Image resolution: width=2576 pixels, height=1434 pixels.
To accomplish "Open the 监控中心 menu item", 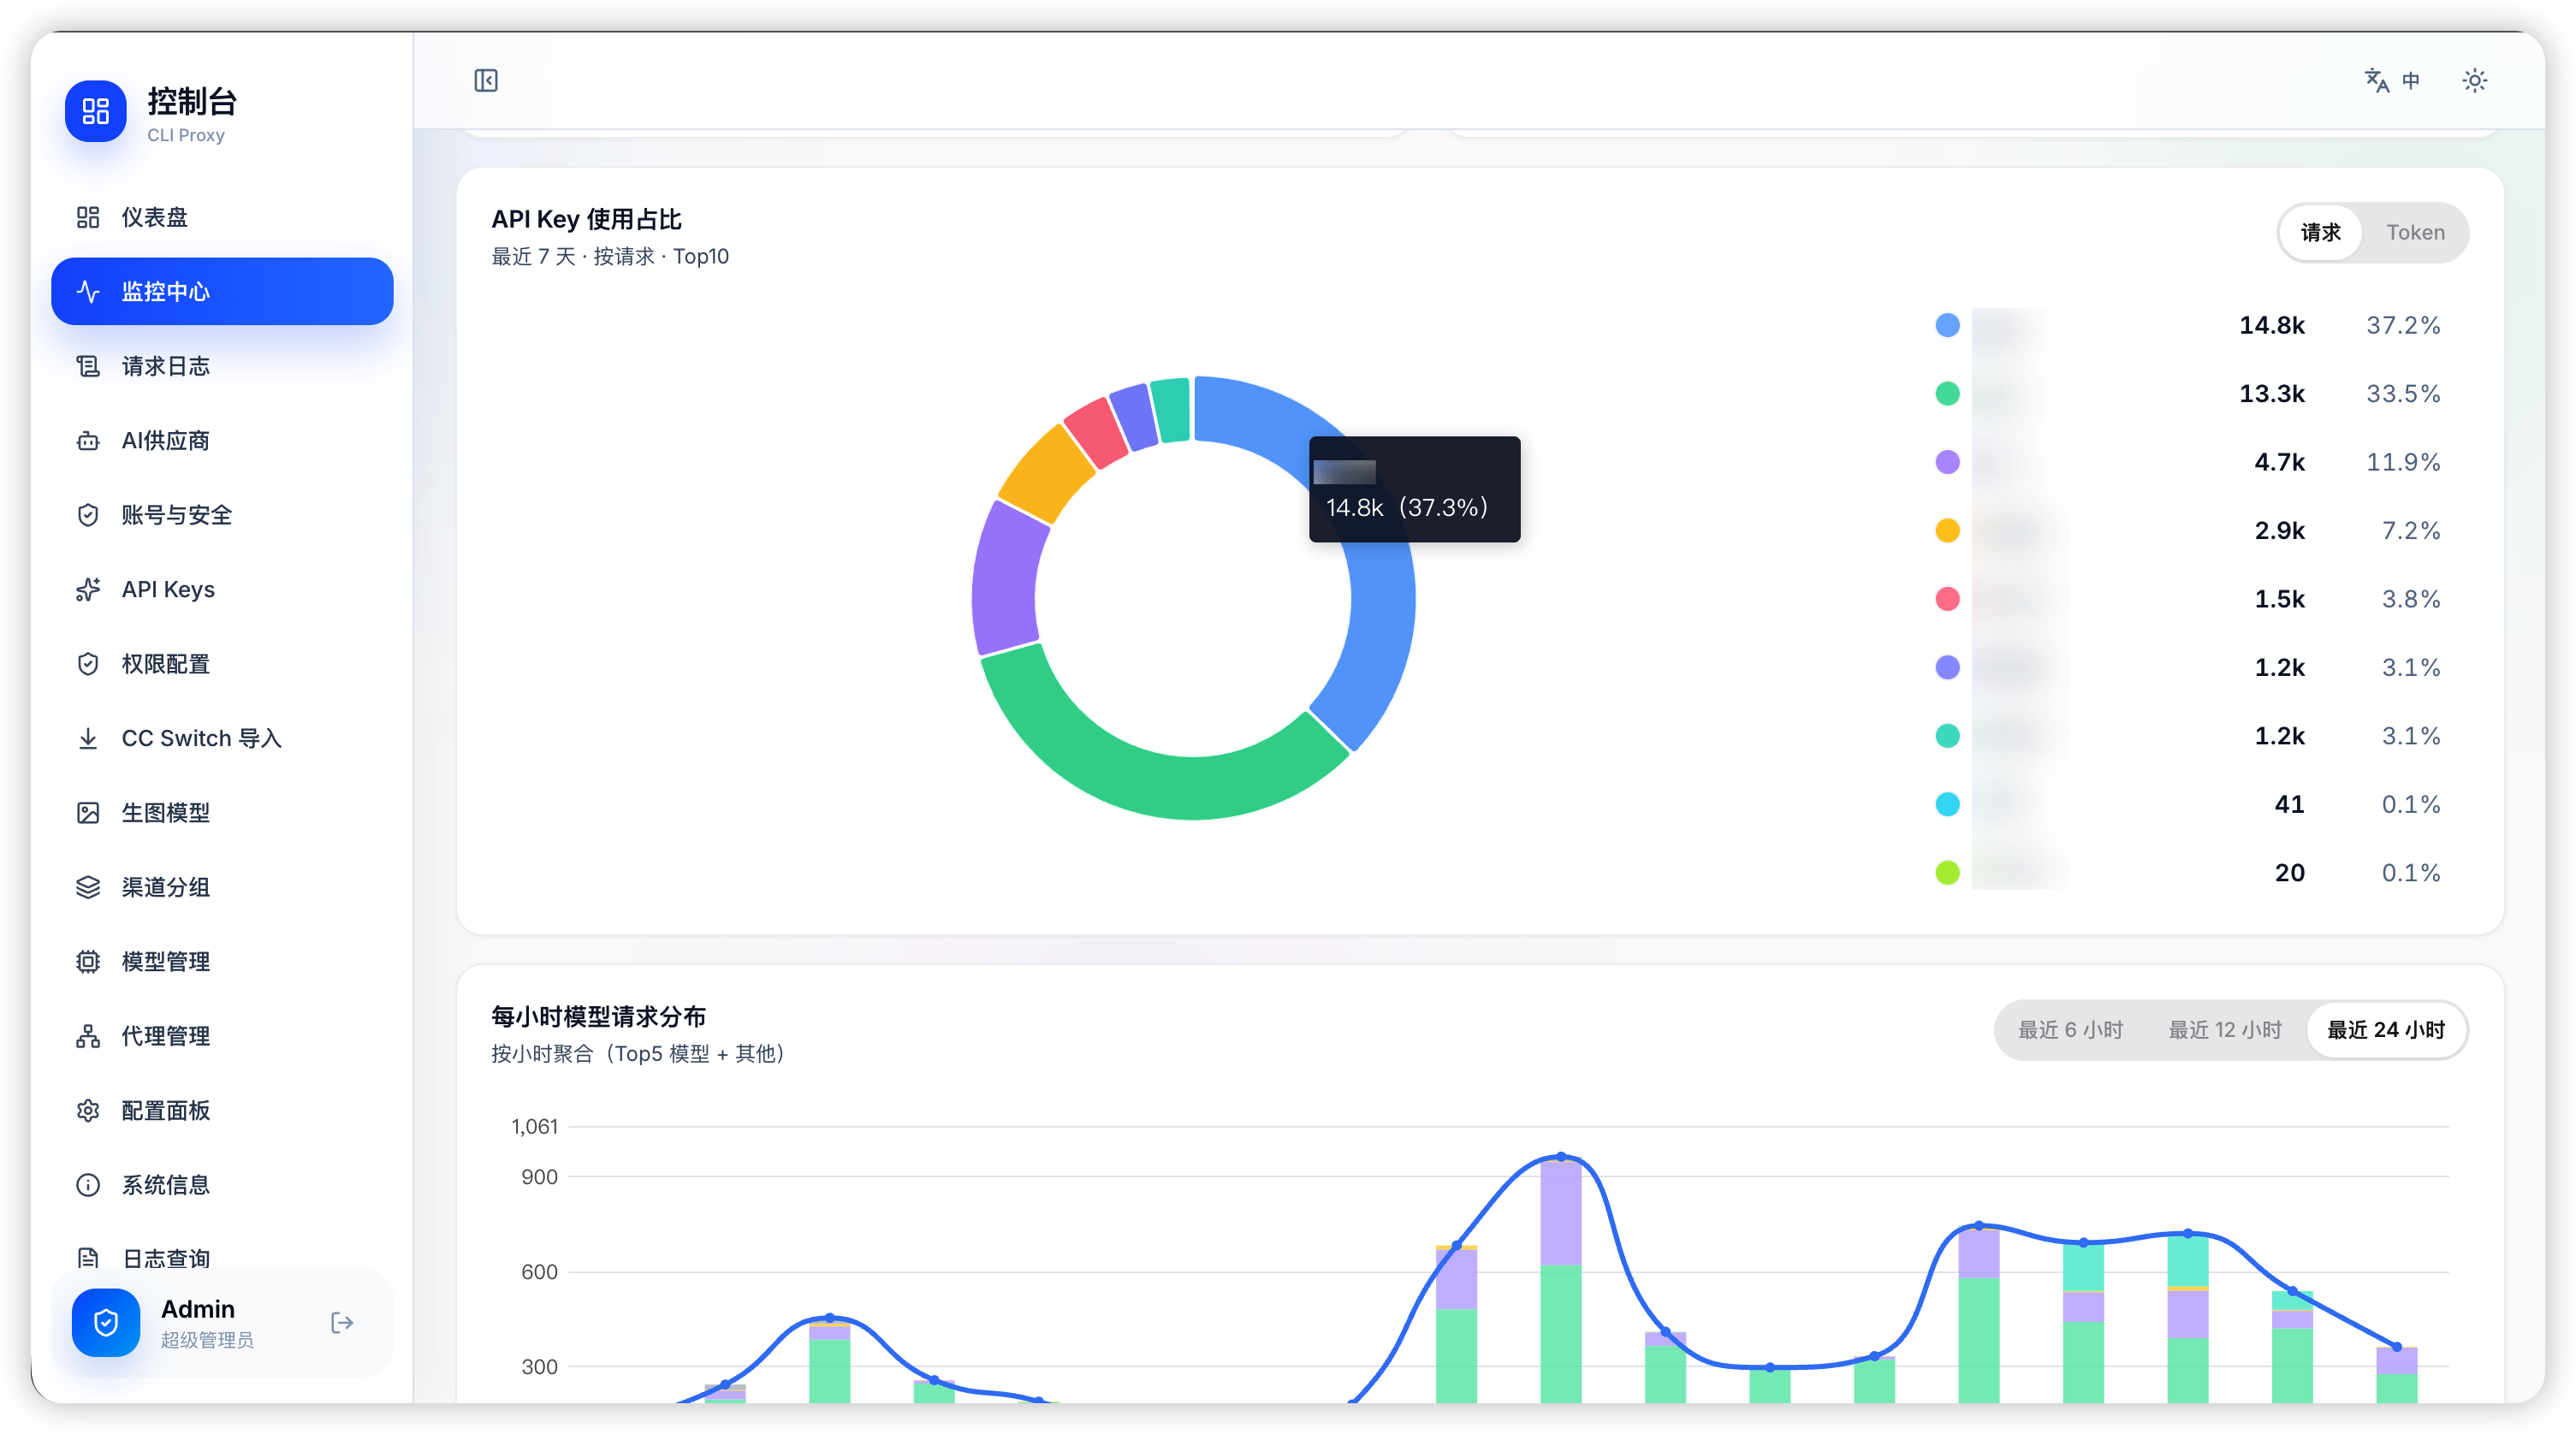I will [222, 291].
